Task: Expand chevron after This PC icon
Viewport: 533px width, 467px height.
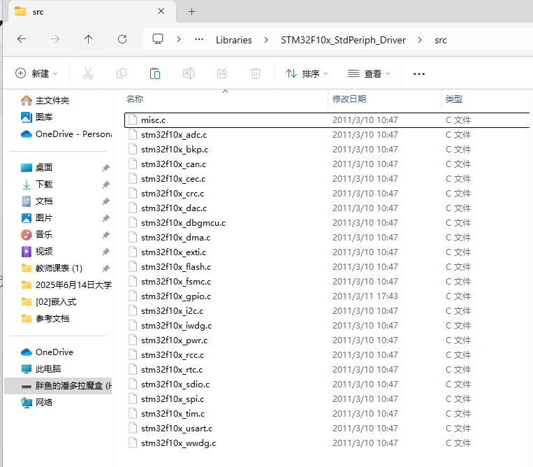Action: point(179,39)
